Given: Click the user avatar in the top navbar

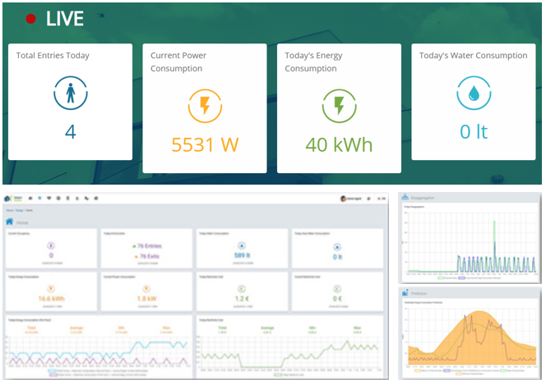Looking at the screenshot, I should point(343,199).
